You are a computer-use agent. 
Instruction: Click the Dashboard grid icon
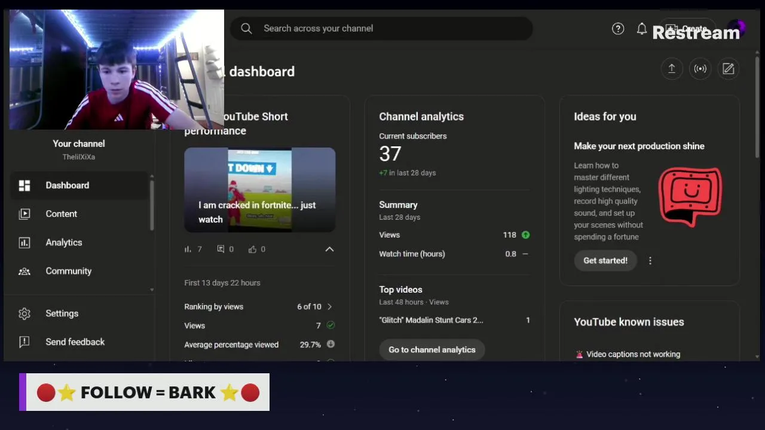coord(25,186)
